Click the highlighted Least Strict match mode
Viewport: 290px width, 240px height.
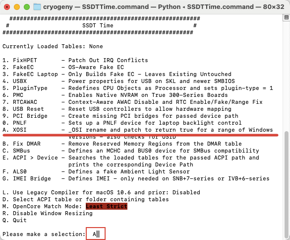(x=107, y=206)
